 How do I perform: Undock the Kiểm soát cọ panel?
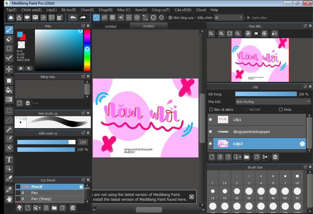coord(83,133)
